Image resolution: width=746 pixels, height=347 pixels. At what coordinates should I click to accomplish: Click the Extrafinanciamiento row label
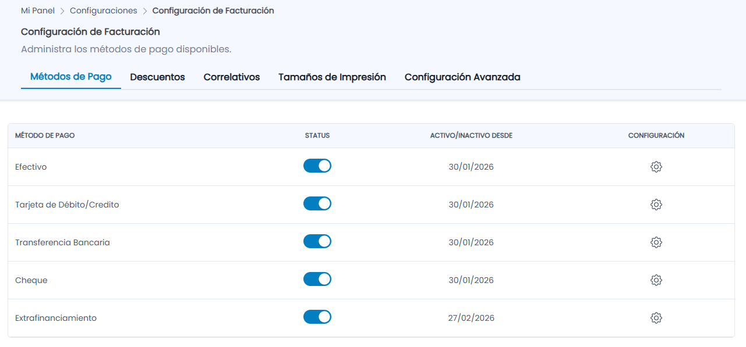click(56, 318)
